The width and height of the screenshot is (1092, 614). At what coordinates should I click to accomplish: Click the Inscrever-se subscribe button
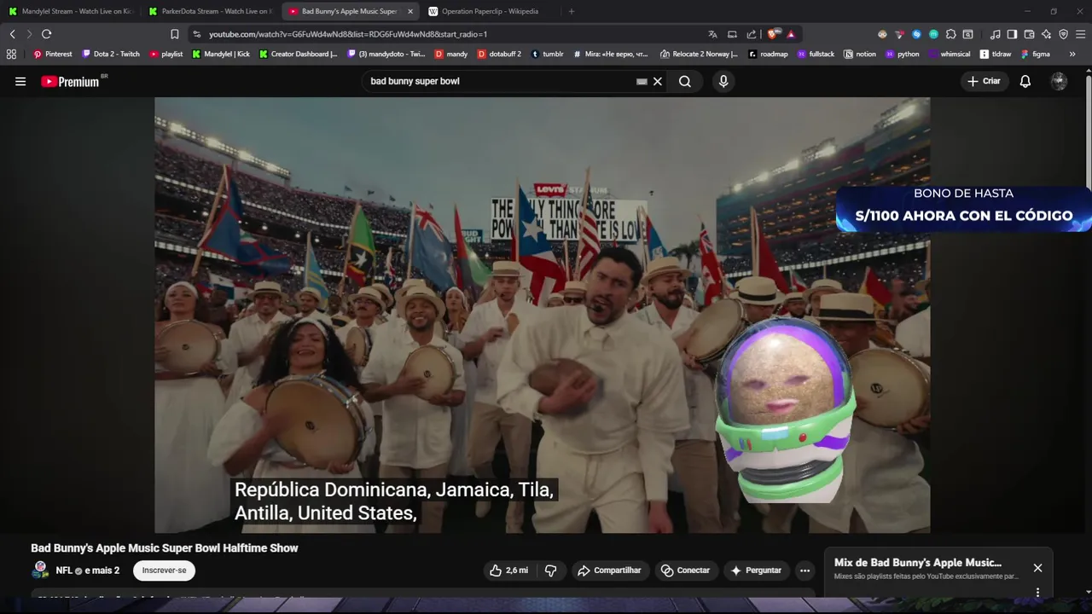164,571
